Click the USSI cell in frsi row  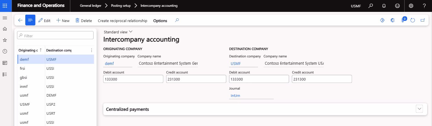(x=50, y=68)
